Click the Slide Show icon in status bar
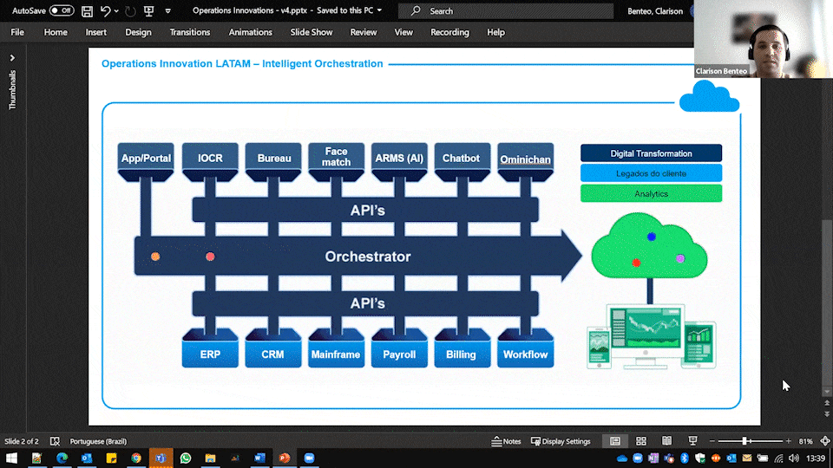The height and width of the screenshot is (468, 833). click(x=692, y=441)
